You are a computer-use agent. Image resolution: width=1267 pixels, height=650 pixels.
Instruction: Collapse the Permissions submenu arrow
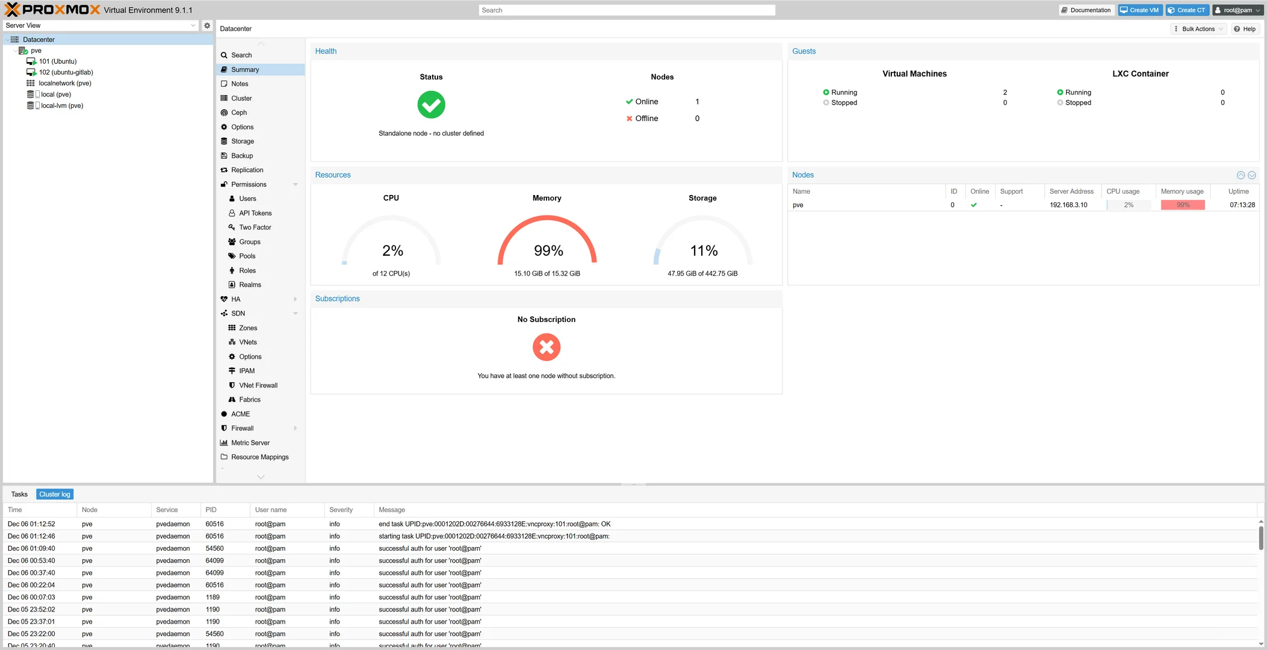[296, 184]
